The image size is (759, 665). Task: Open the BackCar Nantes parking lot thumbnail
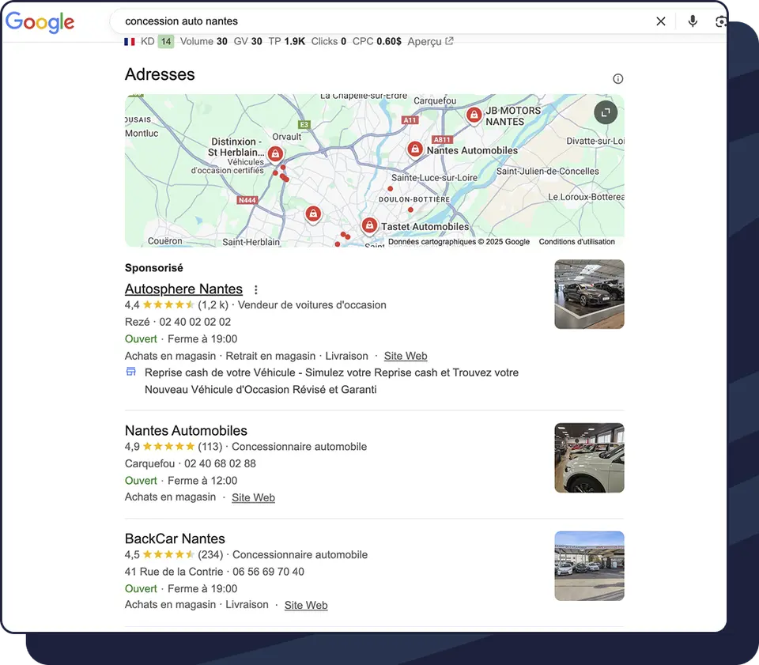click(589, 566)
